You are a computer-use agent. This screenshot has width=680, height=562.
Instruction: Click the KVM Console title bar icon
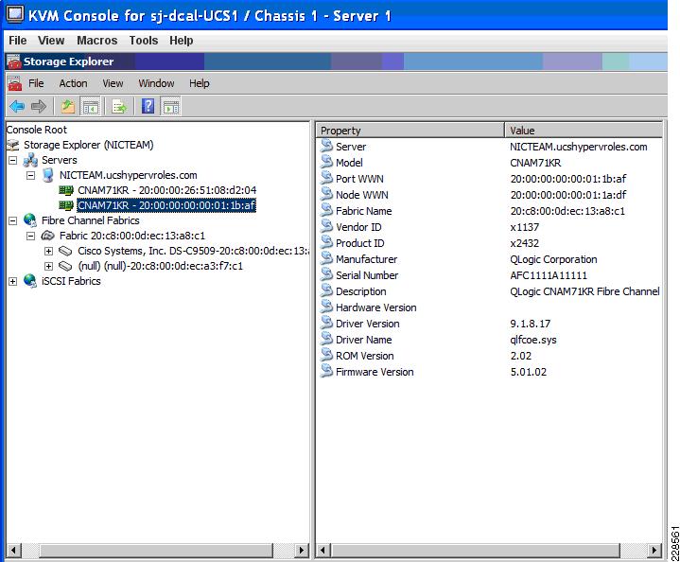point(15,15)
